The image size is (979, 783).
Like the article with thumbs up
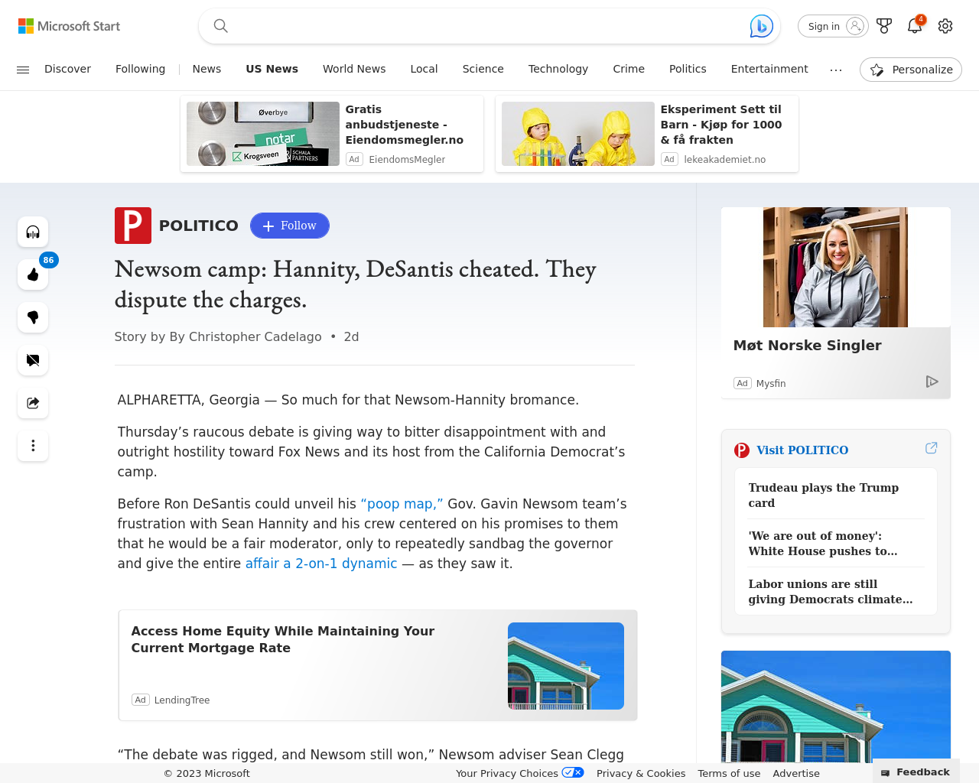(33, 275)
